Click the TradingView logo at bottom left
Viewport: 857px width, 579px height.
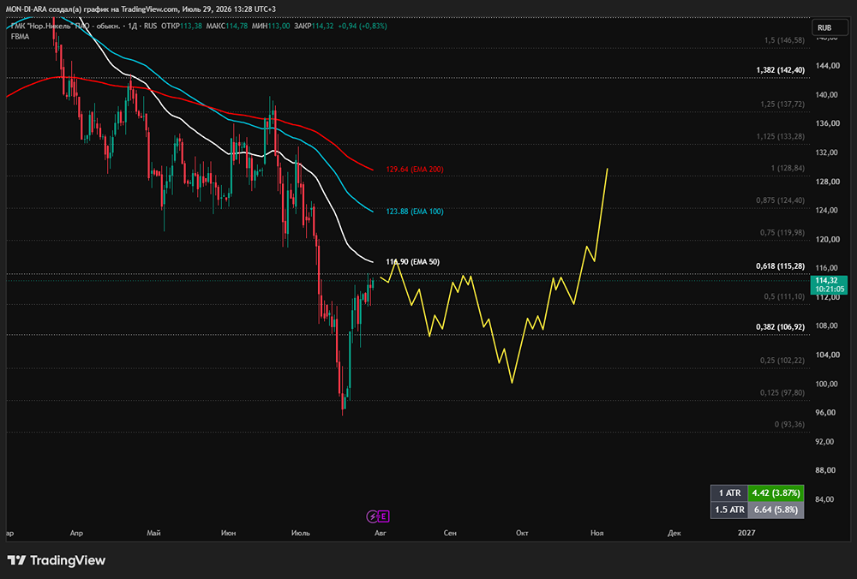click(x=57, y=560)
